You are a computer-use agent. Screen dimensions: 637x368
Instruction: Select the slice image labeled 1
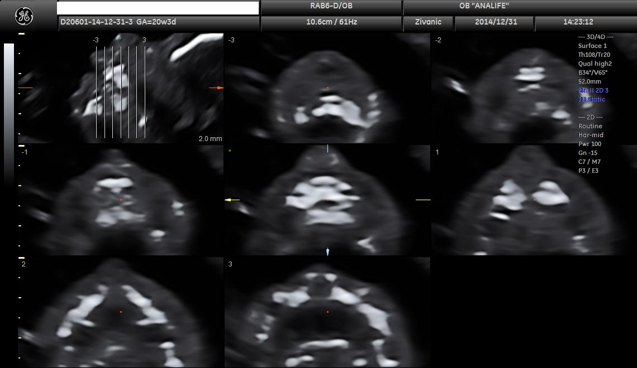(533, 200)
